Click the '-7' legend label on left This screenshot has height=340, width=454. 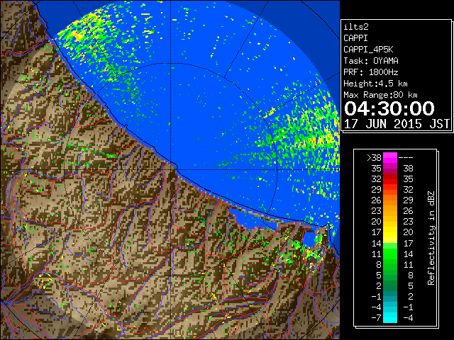click(x=376, y=318)
